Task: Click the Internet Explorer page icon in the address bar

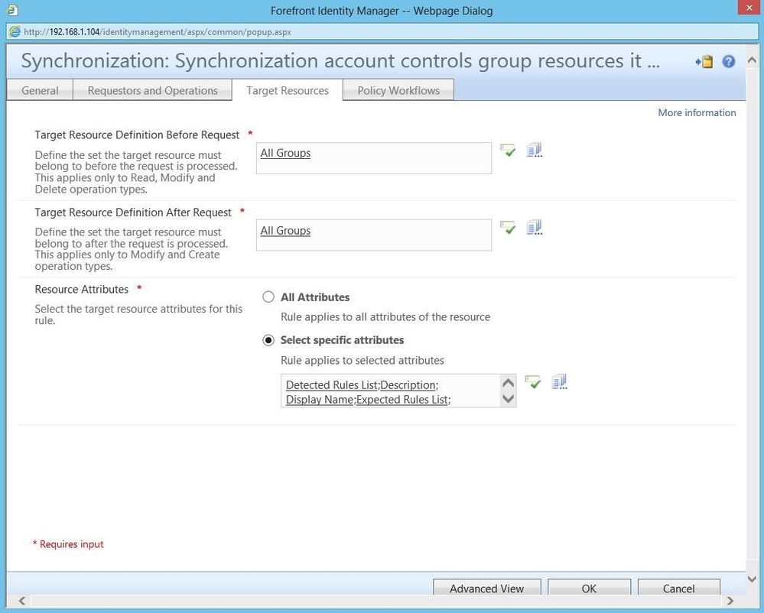Action: [x=15, y=32]
